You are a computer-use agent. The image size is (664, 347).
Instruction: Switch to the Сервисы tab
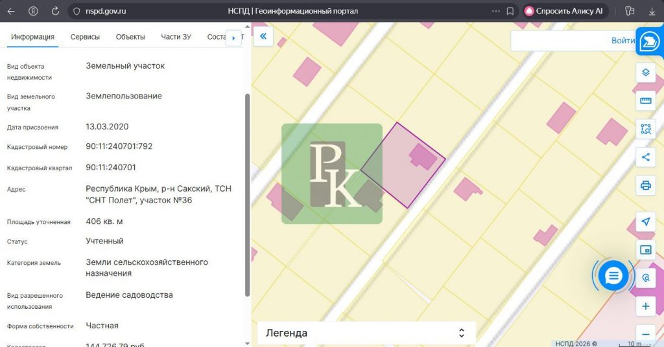[x=85, y=37]
